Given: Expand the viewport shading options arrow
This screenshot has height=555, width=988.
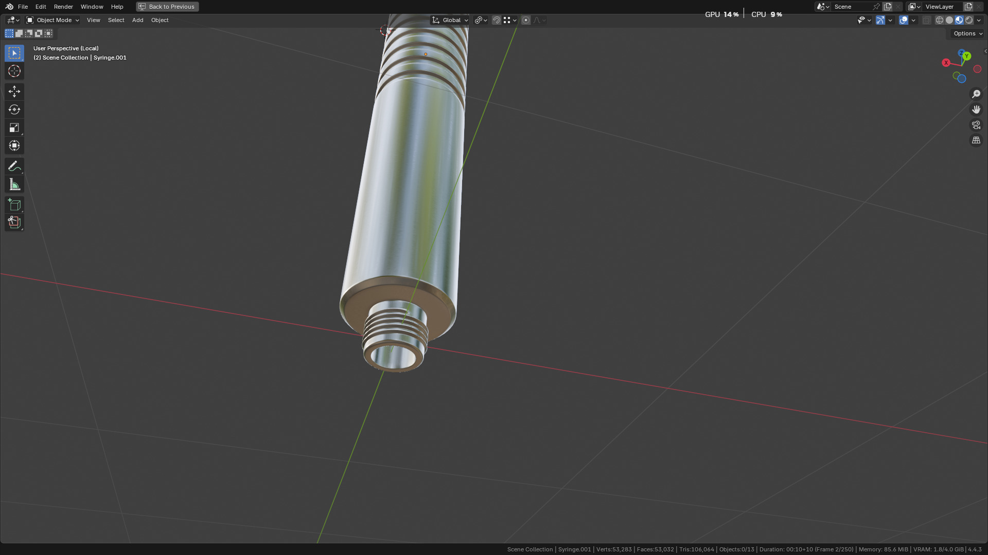Looking at the screenshot, I should tap(979, 20).
